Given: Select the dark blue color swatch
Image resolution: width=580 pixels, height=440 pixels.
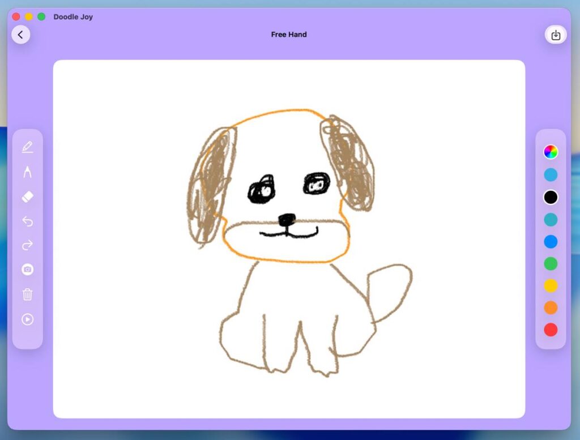Looking at the screenshot, I should pos(551,242).
